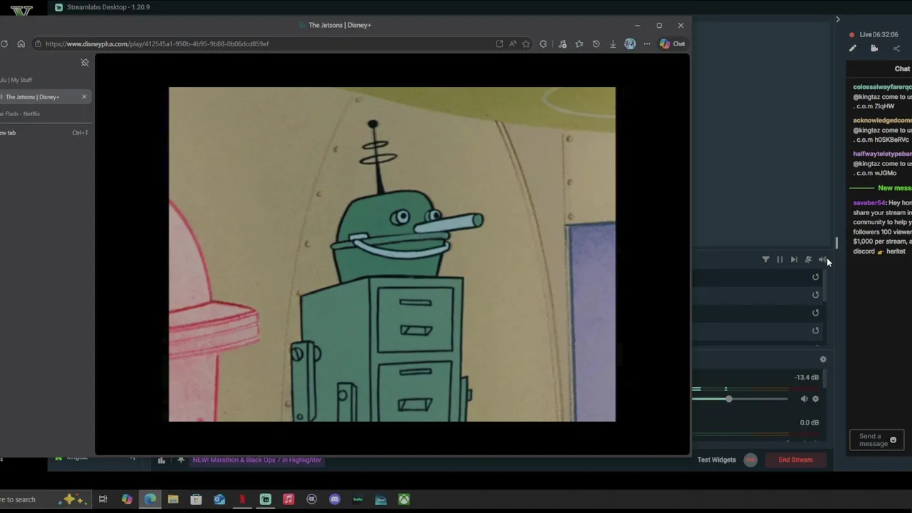Viewport: 912px width, 513px height.
Task: Click icon left of Highlighter announcement
Action: click(x=181, y=460)
